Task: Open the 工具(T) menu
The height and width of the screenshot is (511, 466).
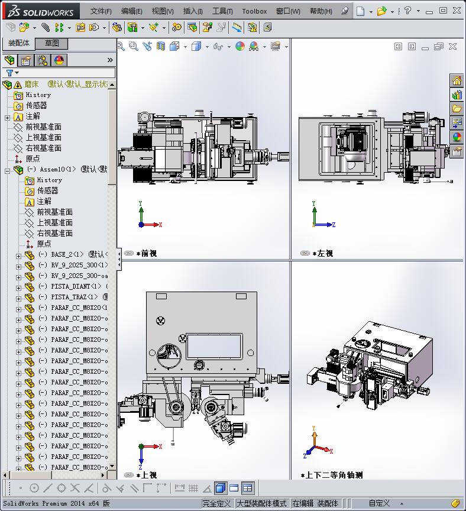Action: (x=222, y=11)
